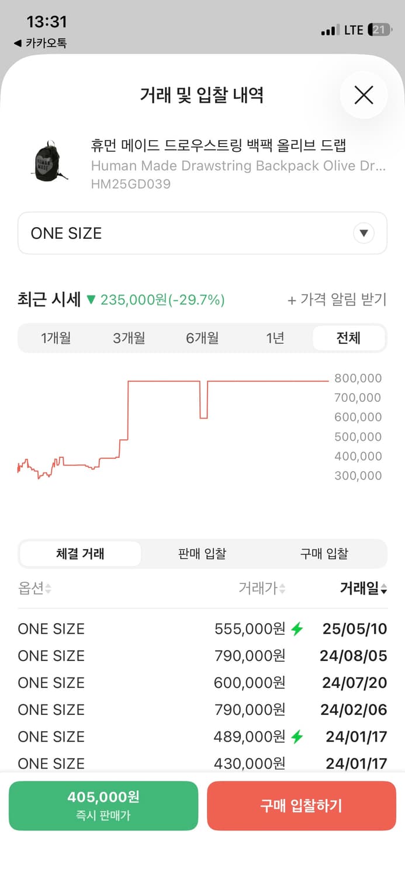Tap the 구매 입찰하기 button
The image size is (405, 876).
(x=302, y=806)
